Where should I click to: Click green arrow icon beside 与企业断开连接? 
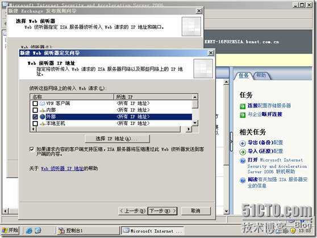pos(243,115)
